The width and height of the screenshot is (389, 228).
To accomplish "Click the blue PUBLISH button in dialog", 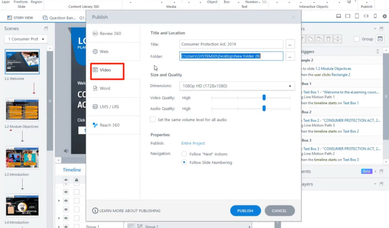I will click(245, 211).
